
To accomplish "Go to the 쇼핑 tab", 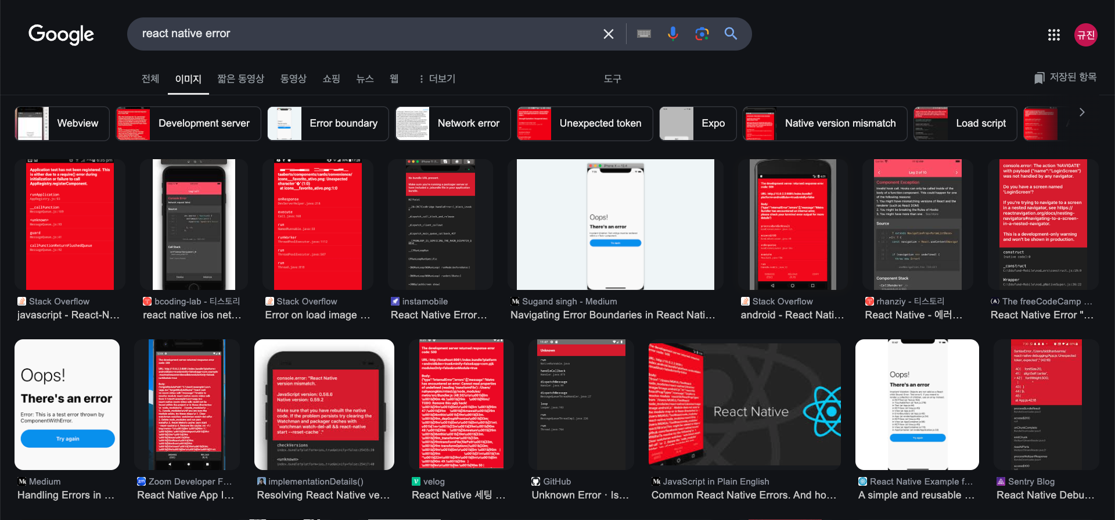I will pos(331,78).
